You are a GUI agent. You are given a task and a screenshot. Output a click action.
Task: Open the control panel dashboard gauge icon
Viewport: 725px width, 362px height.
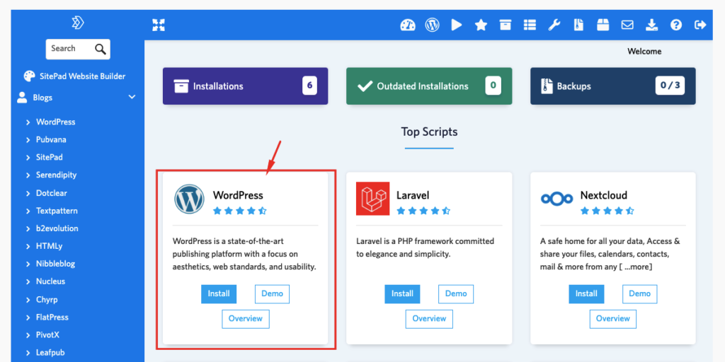pyautogui.click(x=408, y=25)
